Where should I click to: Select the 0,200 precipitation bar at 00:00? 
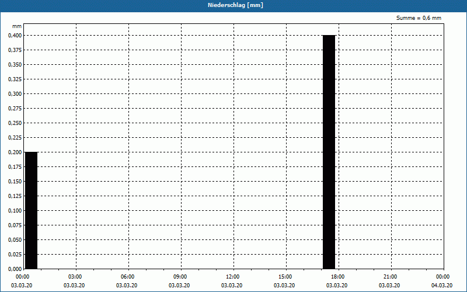pos(32,210)
